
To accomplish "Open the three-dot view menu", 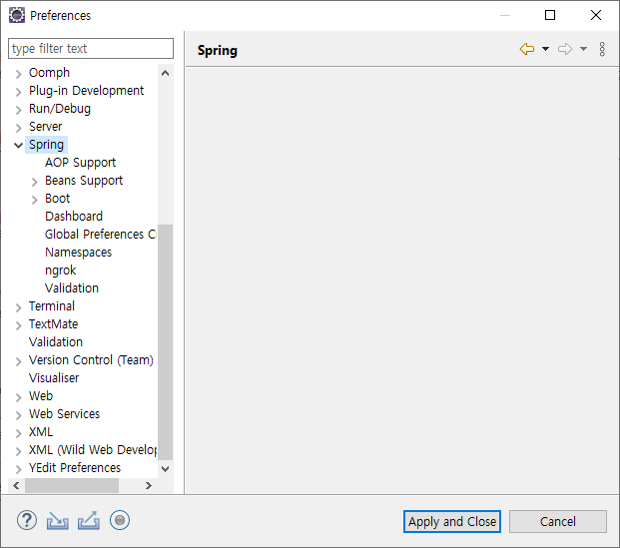I will (x=602, y=49).
